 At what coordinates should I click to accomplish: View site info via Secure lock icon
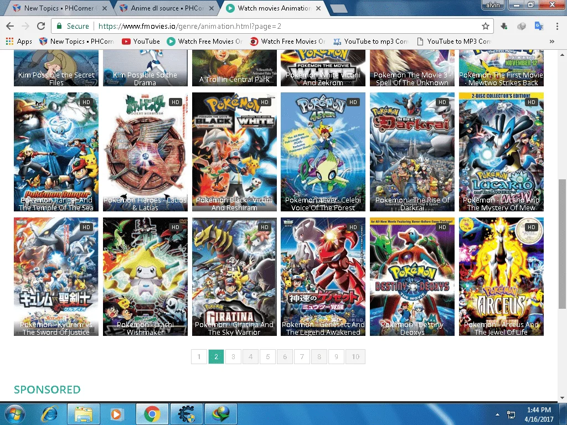73,26
